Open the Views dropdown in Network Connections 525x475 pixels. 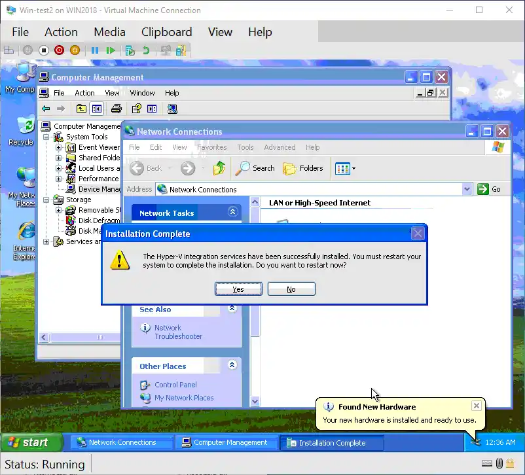pyautogui.click(x=345, y=168)
